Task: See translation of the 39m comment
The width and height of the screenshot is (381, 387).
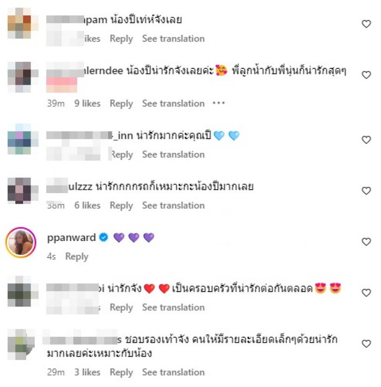Action: pyautogui.click(x=173, y=104)
